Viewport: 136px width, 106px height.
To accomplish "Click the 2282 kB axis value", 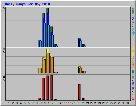I will pos(4,78).
